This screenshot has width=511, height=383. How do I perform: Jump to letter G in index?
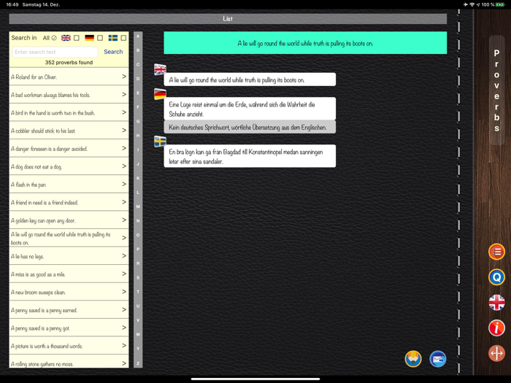pyautogui.click(x=138, y=121)
